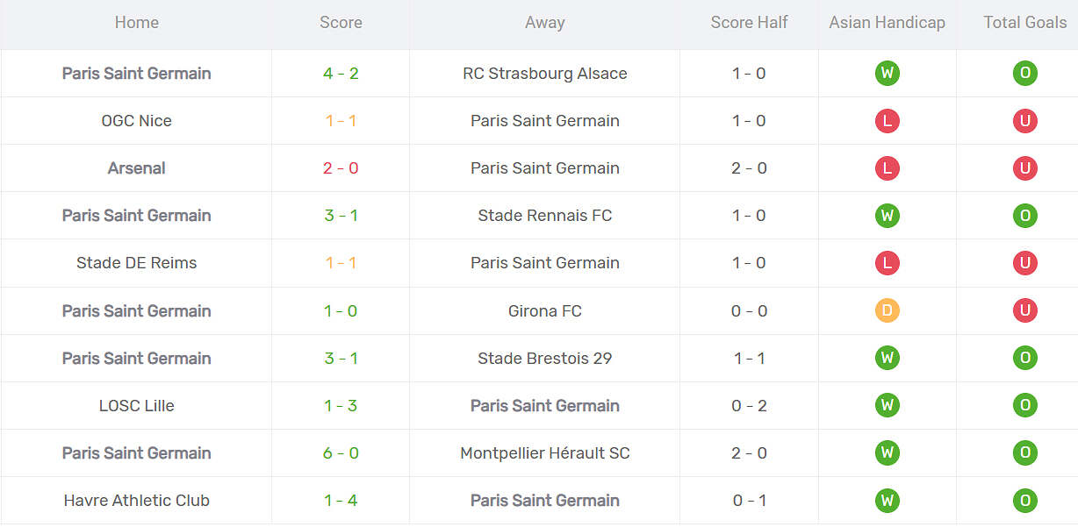Image resolution: width=1078 pixels, height=527 pixels.
Task: Click the 1 - 4 score for Havre match
Action: click(341, 501)
